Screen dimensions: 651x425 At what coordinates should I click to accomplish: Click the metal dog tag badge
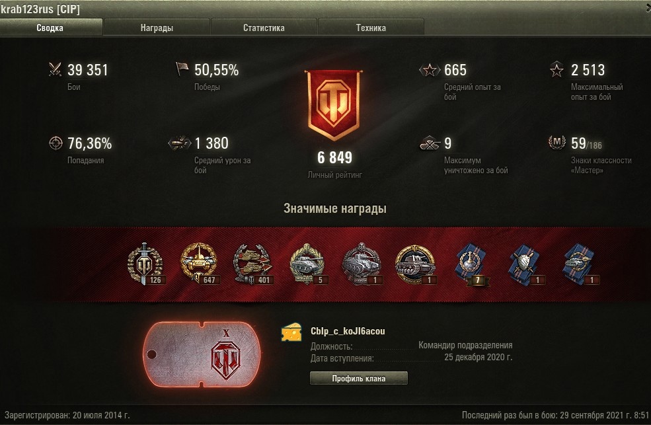click(x=202, y=354)
